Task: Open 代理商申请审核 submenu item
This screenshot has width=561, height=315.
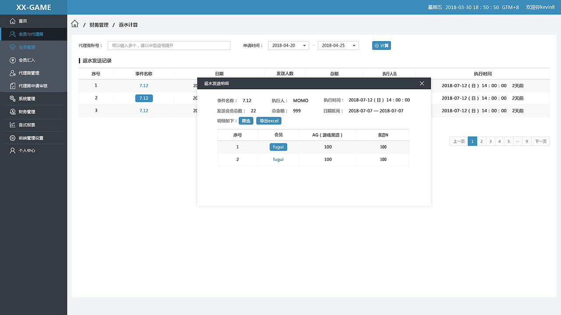Action: pos(33,86)
